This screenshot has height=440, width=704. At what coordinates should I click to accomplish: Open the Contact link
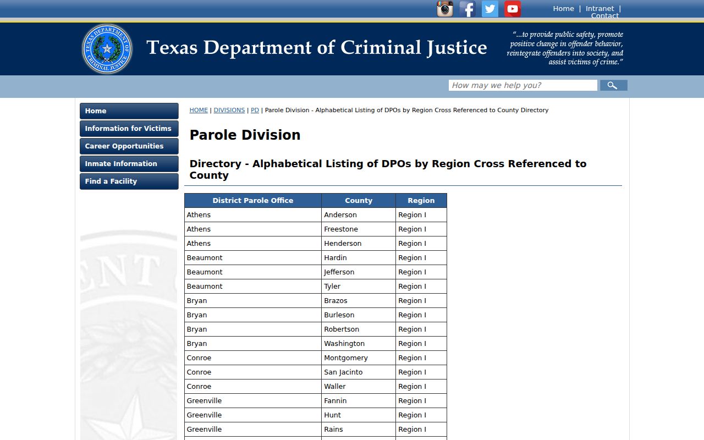pos(605,15)
